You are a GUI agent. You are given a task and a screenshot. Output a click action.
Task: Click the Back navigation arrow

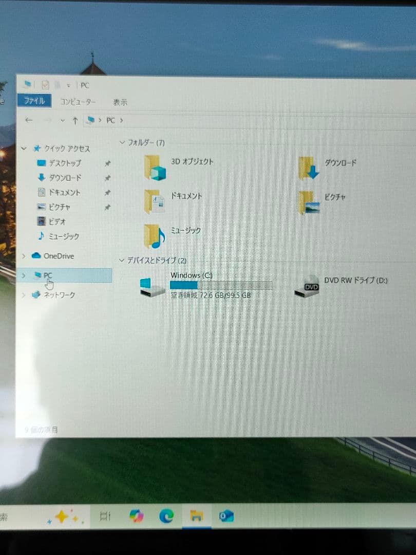[x=29, y=120]
